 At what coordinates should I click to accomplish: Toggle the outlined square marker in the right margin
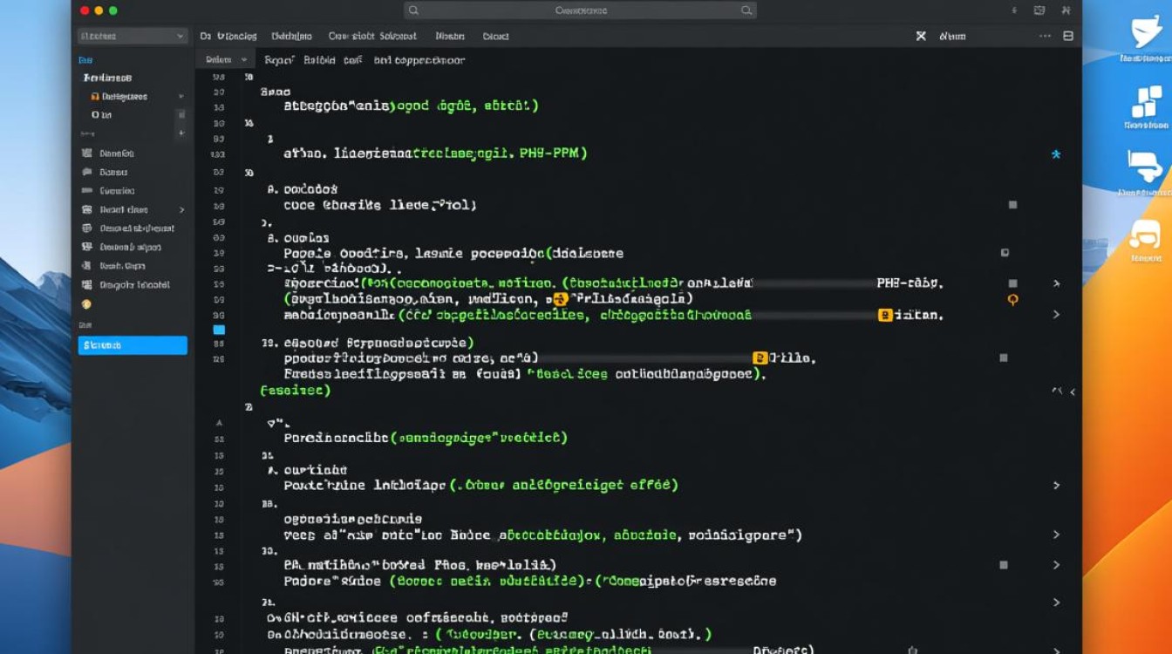point(1005,253)
